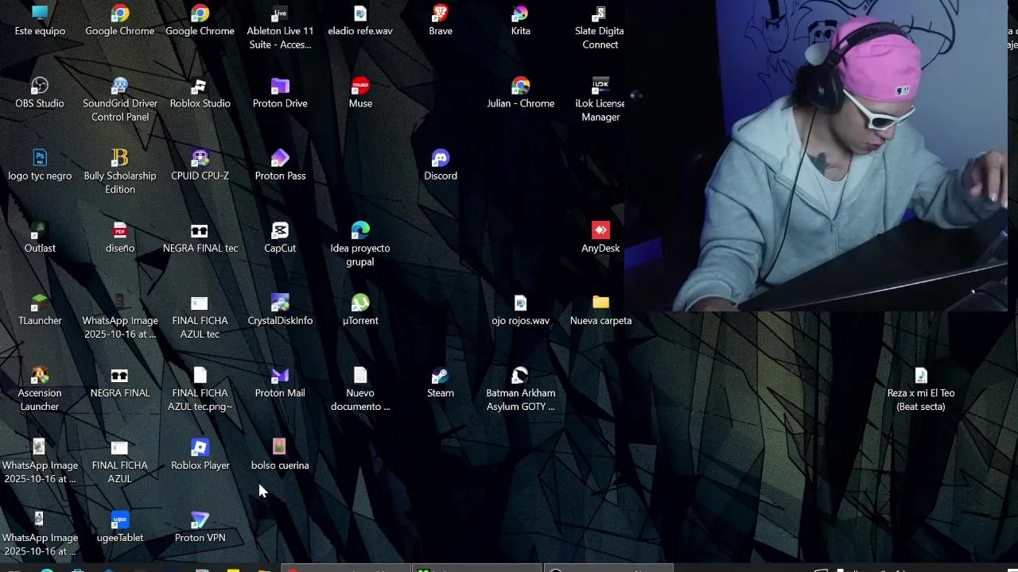Image resolution: width=1018 pixels, height=572 pixels.
Task: Open Idea proyecto grupal shortcut
Action: point(360,245)
